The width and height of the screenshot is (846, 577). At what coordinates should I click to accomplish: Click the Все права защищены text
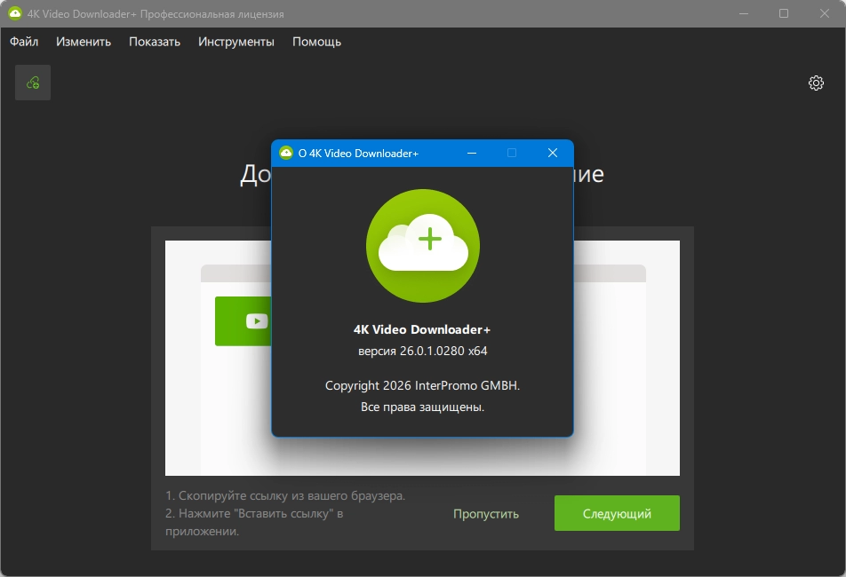[x=422, y=407]
